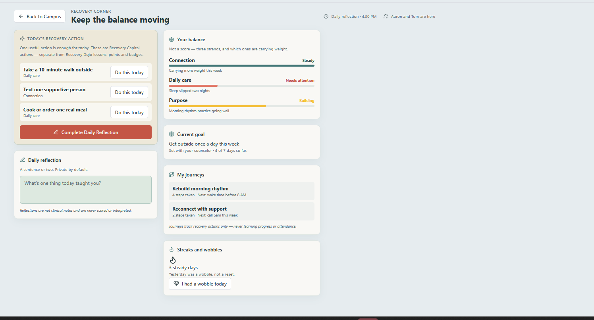Screen dimensions: 594x320
Task: Click the 3 steady days text
Action: pyautogui.click(x=183, y=268)
